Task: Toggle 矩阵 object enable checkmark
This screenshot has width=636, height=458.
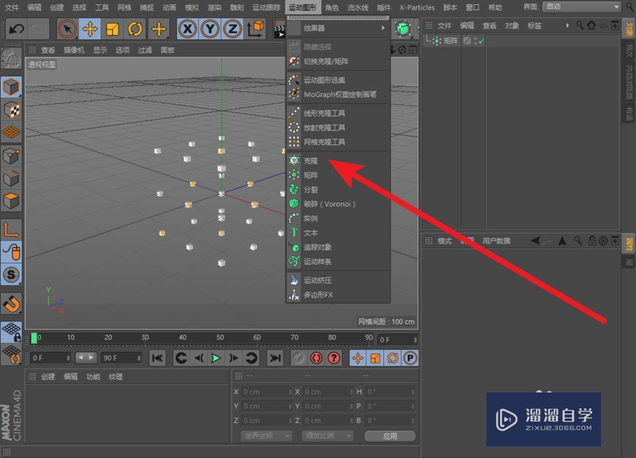Action: point(481,41)
